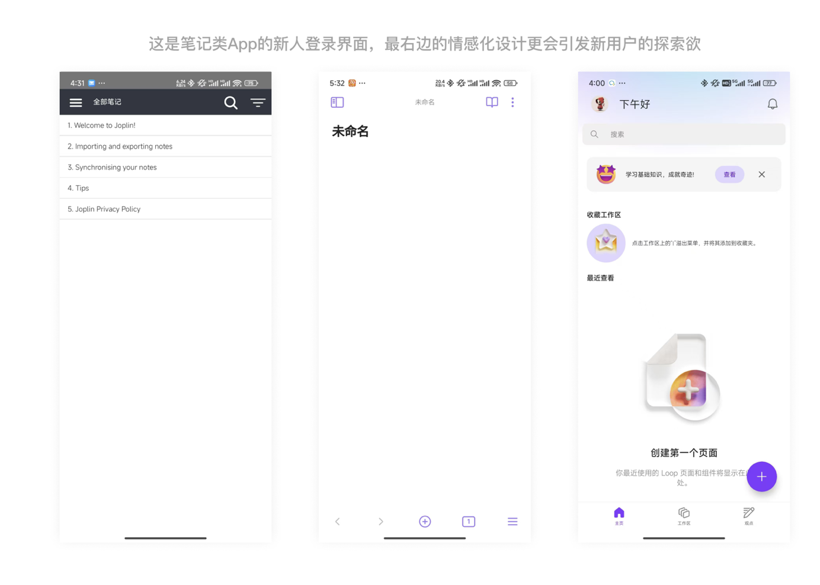
Task: Open the purple bottom list menu
Action: coord(512,521)
